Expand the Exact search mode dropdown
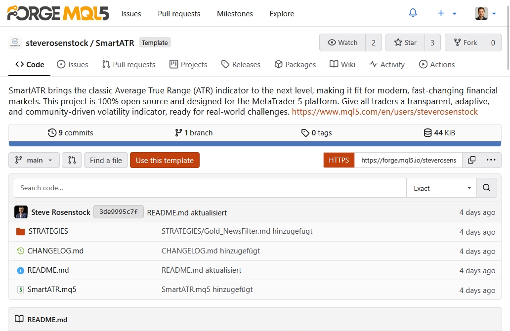This screenshot has width=510, height=331. coord(441,188)
